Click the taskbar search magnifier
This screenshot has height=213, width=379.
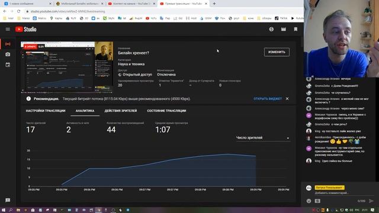(x=11, y=210)
